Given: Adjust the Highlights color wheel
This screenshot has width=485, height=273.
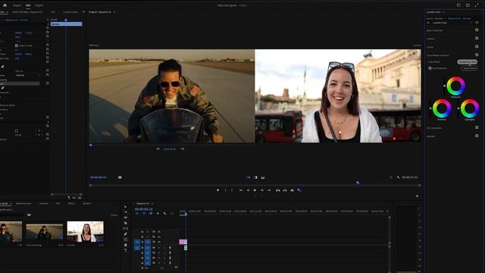Looking at the screenshot, I should [x=470, y=108].
